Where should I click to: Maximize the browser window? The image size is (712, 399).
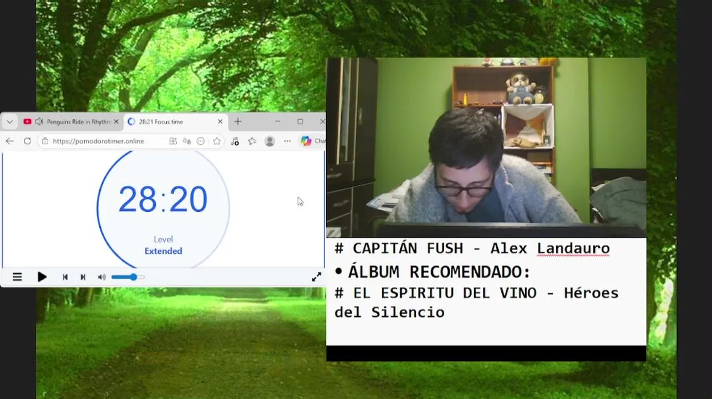300,121
